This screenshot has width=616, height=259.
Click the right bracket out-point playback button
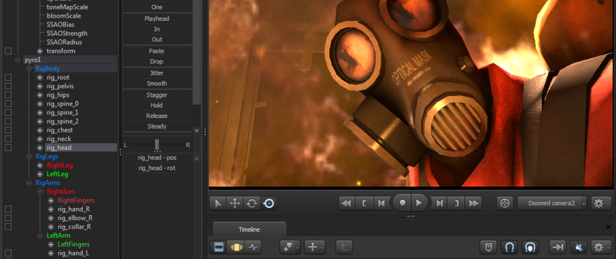pos(456,203)
